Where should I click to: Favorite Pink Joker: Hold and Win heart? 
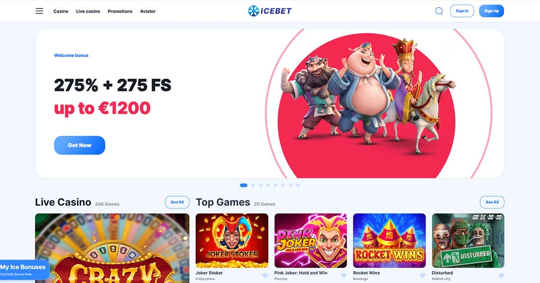click(344, 276)
